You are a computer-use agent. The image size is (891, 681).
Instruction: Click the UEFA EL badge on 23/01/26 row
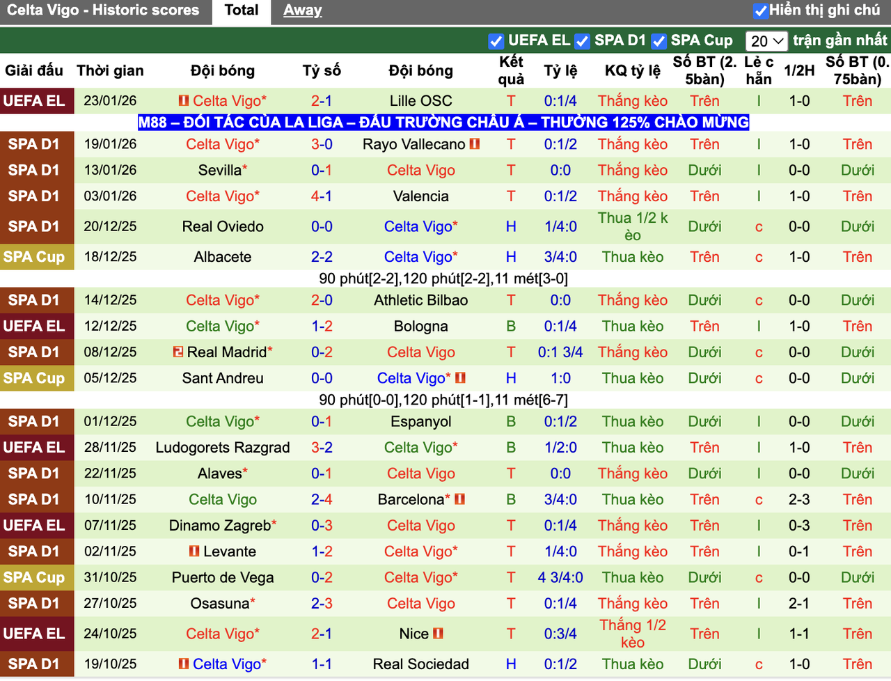pos(37,101)
